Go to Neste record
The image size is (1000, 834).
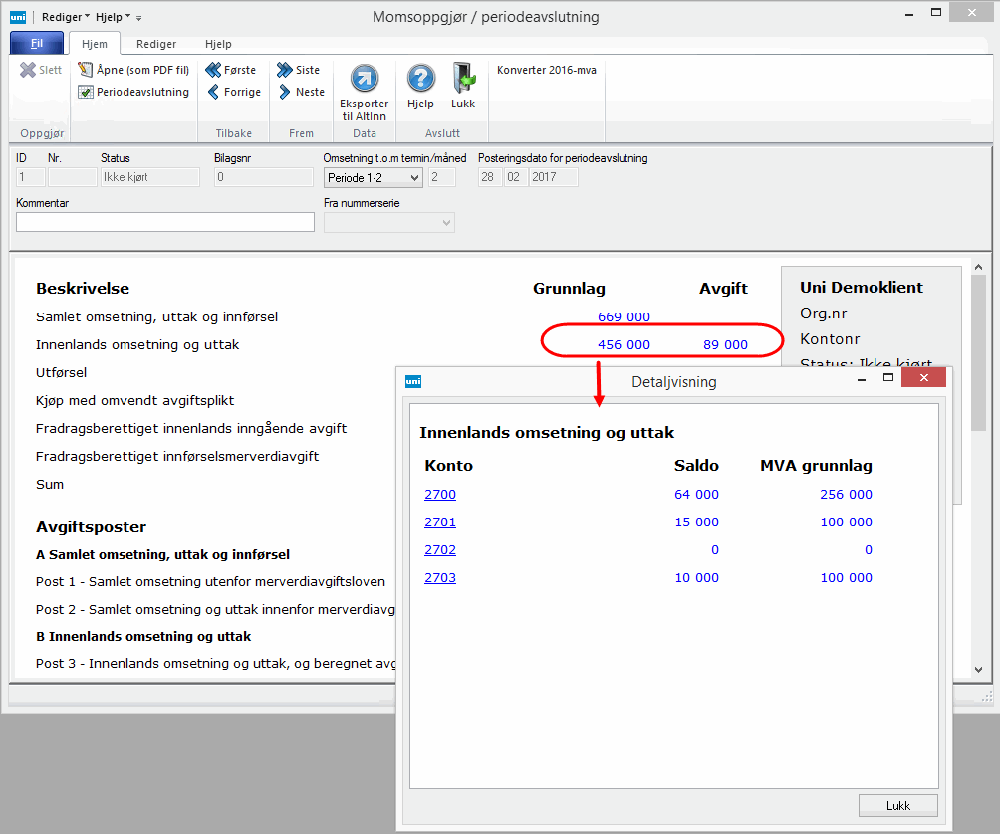pyautogui.click(x=285, y=92)
